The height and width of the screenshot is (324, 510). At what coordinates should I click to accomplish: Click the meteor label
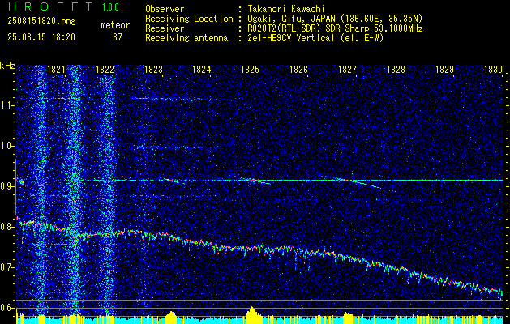coord(115,25)
